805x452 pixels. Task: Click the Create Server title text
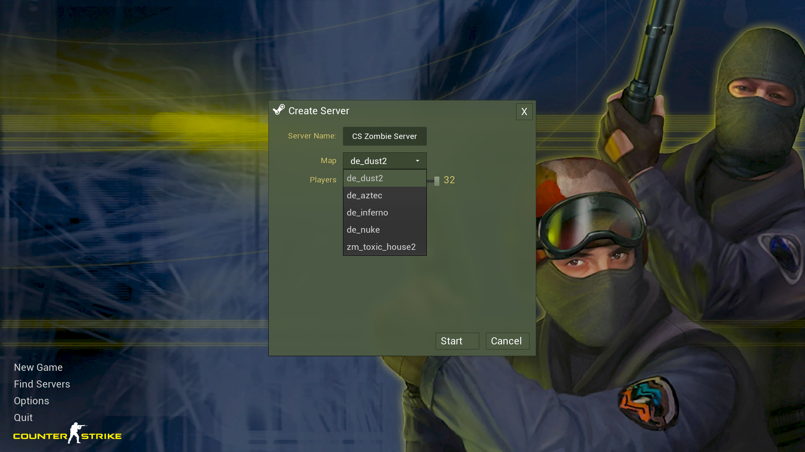tap(319, 111)
